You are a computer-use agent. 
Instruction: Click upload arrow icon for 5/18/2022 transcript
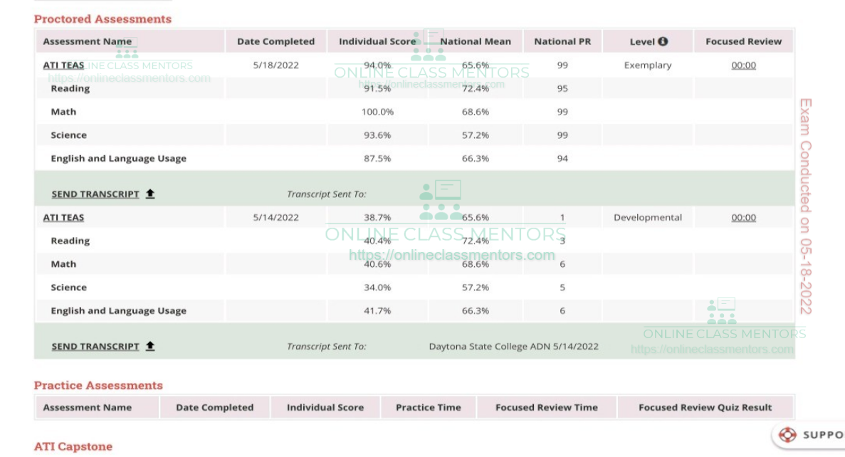[x=150, y=194]
